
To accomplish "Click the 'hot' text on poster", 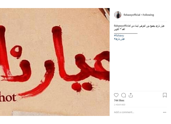I will point(8,98).
